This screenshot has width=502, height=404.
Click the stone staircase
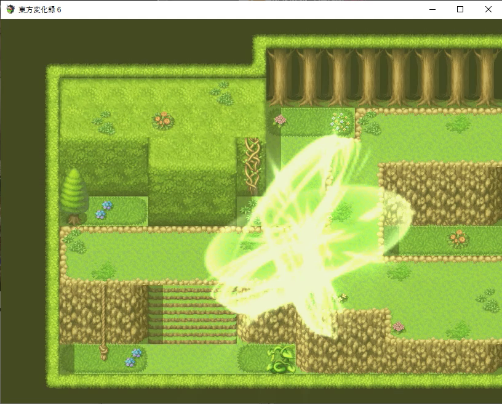click(x=192, y=315)
